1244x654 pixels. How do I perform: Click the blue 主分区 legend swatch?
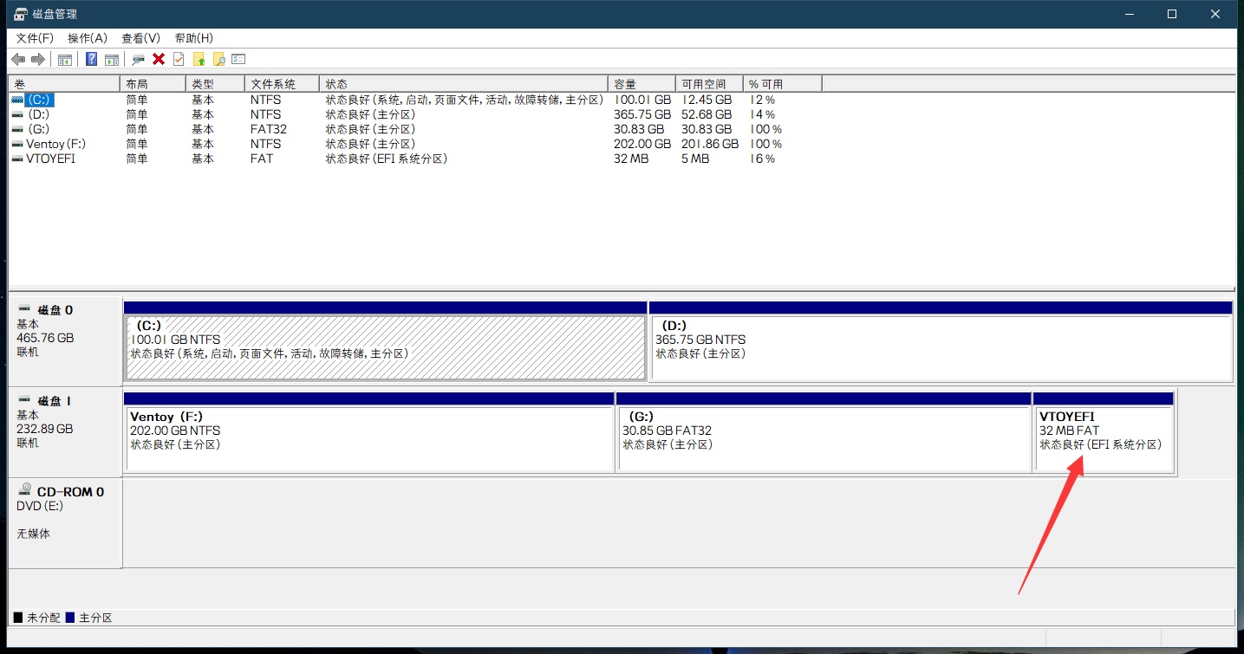coord(70,618)
